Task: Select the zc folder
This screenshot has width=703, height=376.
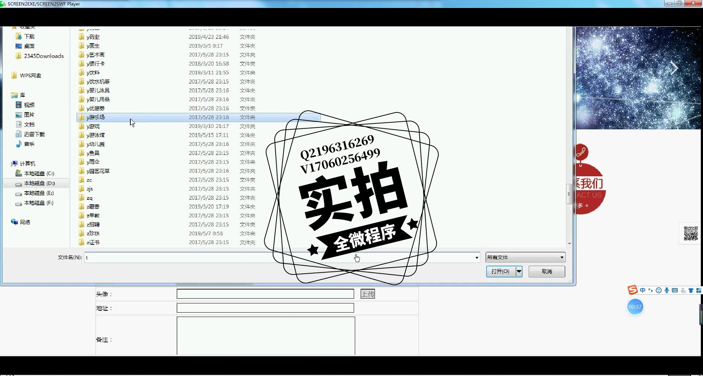Action: [x=89, y=180]
